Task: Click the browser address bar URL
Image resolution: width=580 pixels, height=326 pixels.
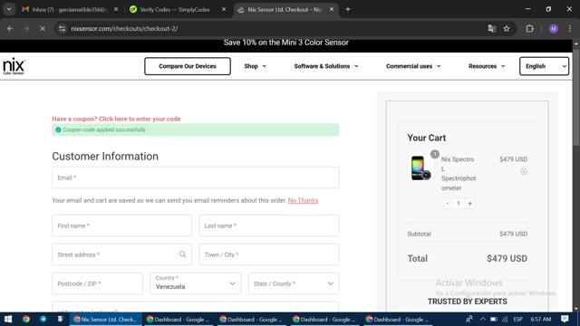Action: [124, 28]
